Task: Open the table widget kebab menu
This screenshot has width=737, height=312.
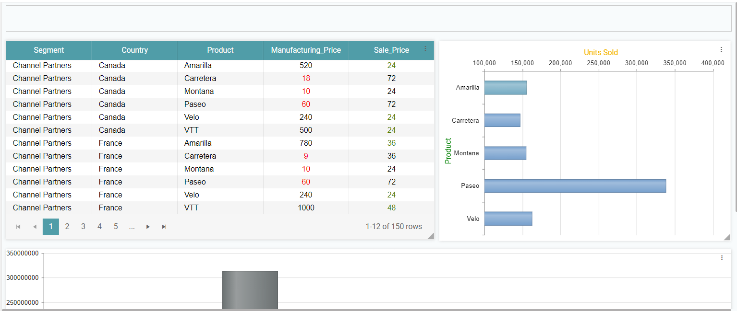Action: 425,48
